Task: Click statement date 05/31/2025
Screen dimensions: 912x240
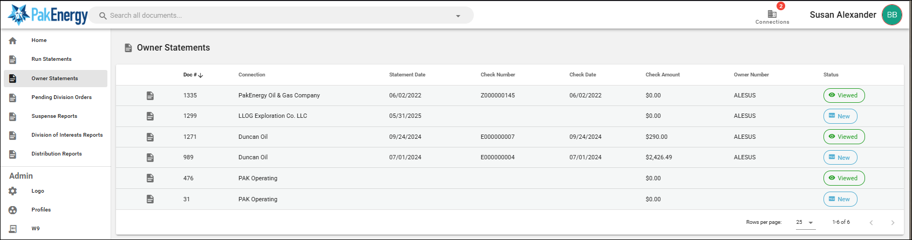Action: click(405, 116)
